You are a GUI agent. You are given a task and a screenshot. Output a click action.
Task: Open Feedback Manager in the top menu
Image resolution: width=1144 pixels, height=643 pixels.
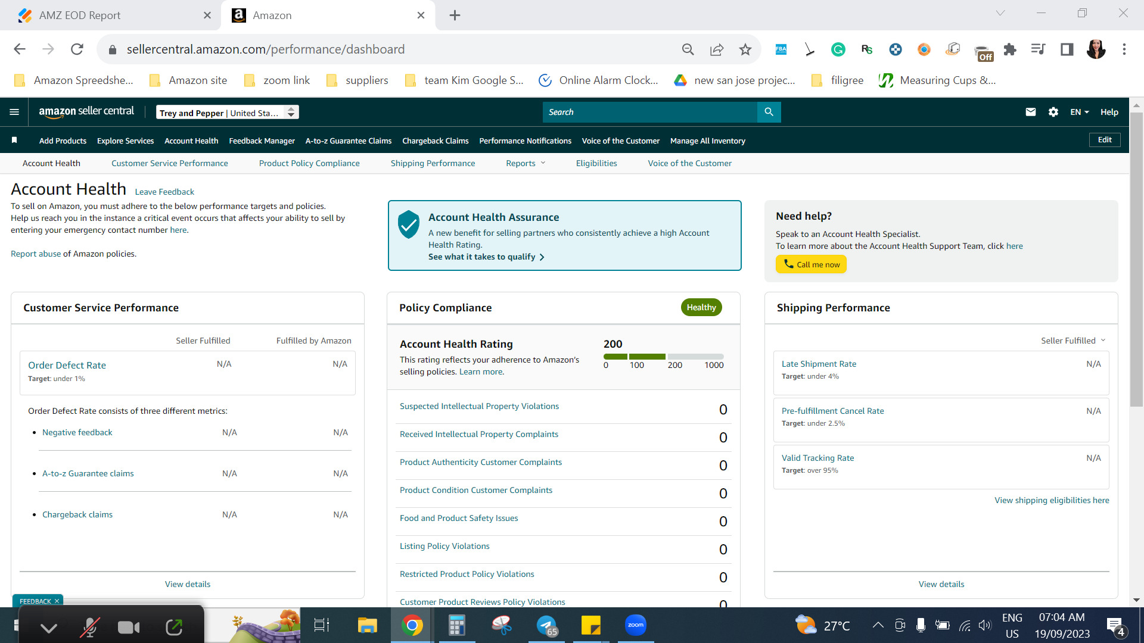click(x=262, y=141)
